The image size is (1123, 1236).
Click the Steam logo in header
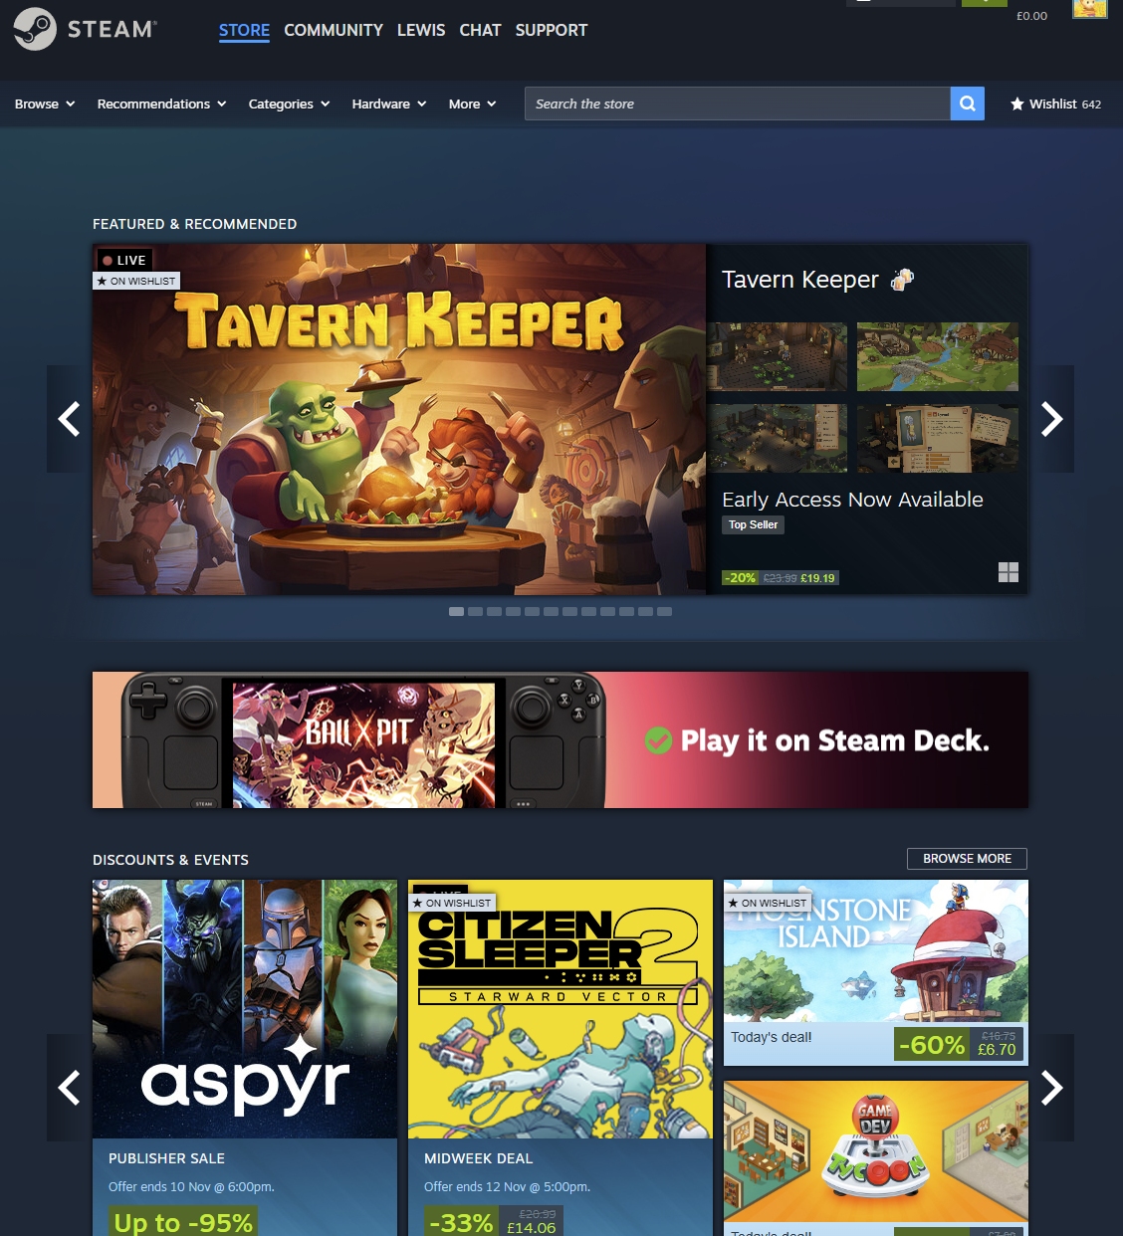[85, 29]
